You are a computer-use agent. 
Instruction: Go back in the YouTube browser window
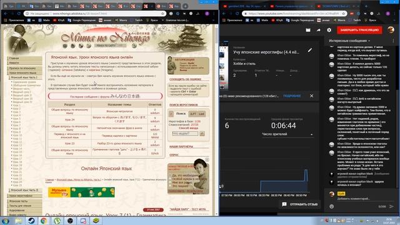224,14
